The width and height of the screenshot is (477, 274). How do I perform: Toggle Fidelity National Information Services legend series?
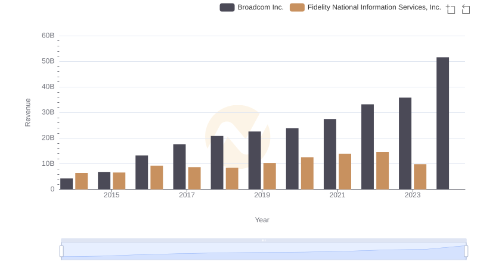pyautogui.click(x=366, y=7)
